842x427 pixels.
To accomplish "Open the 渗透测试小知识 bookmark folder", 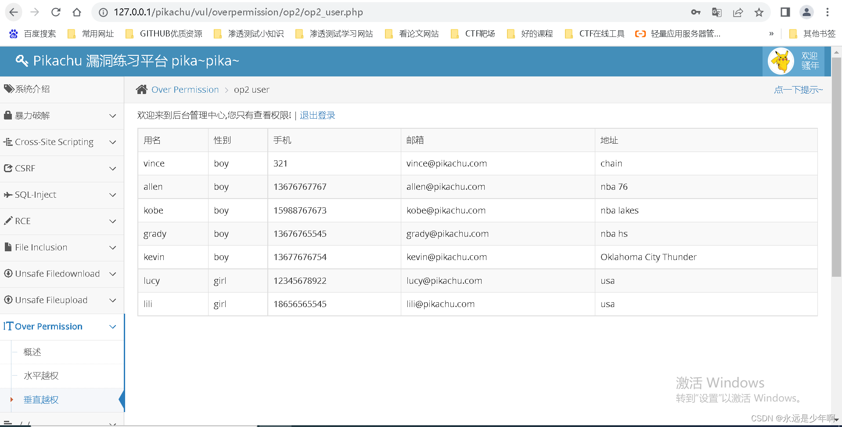I will point(249,34).
